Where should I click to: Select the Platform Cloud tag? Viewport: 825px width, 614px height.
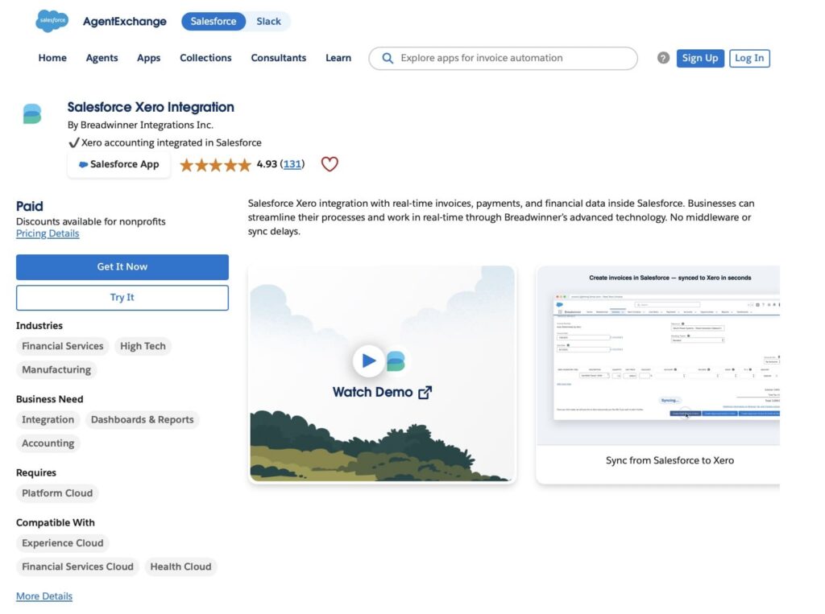[x=57, y=493]
